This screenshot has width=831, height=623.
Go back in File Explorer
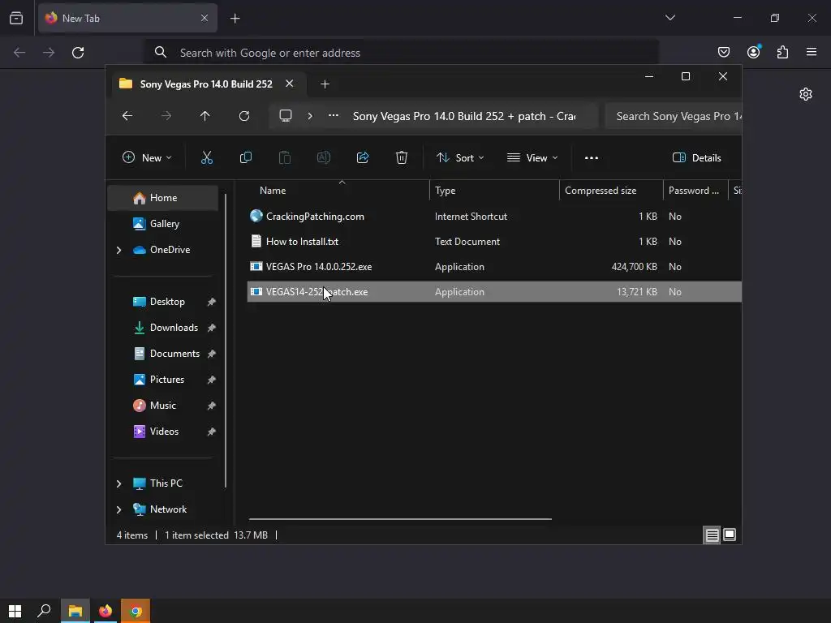tap(127, 116)
